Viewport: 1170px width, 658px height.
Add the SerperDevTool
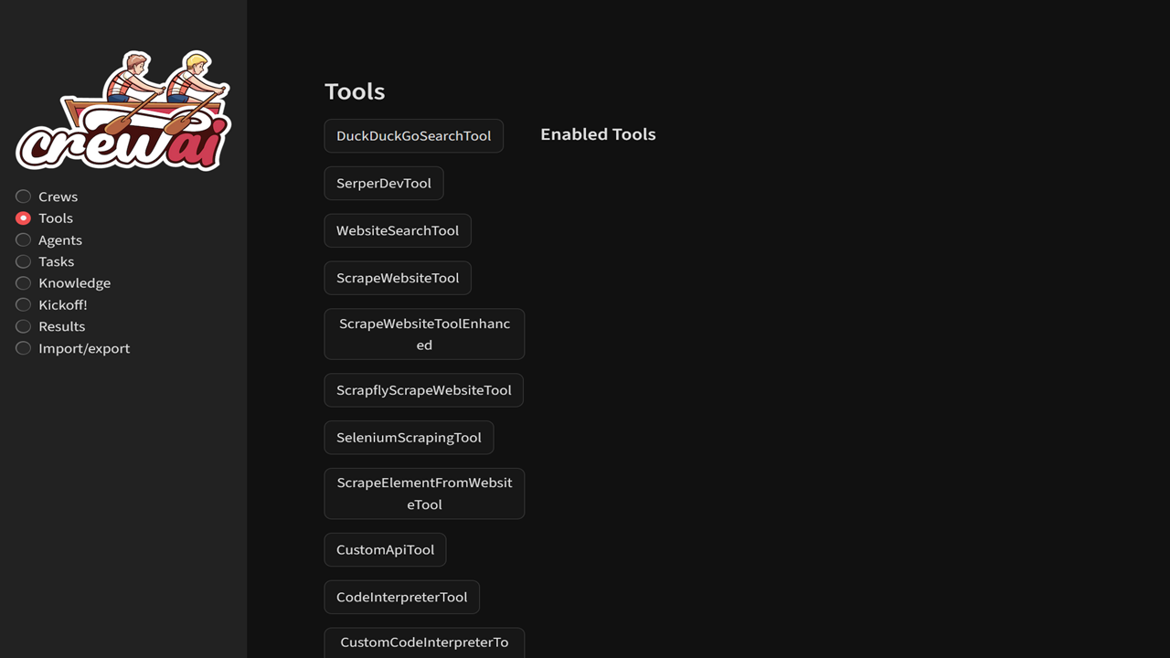[384, 184]
